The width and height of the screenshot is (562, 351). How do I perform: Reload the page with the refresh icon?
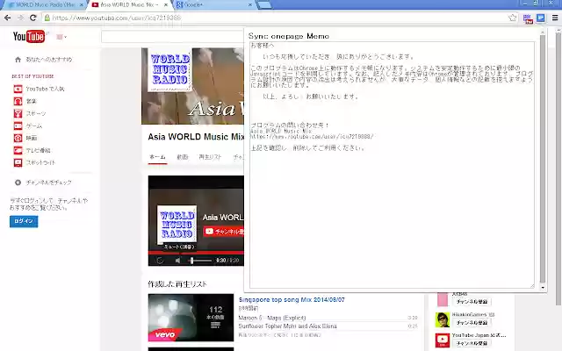pos(33,18)
